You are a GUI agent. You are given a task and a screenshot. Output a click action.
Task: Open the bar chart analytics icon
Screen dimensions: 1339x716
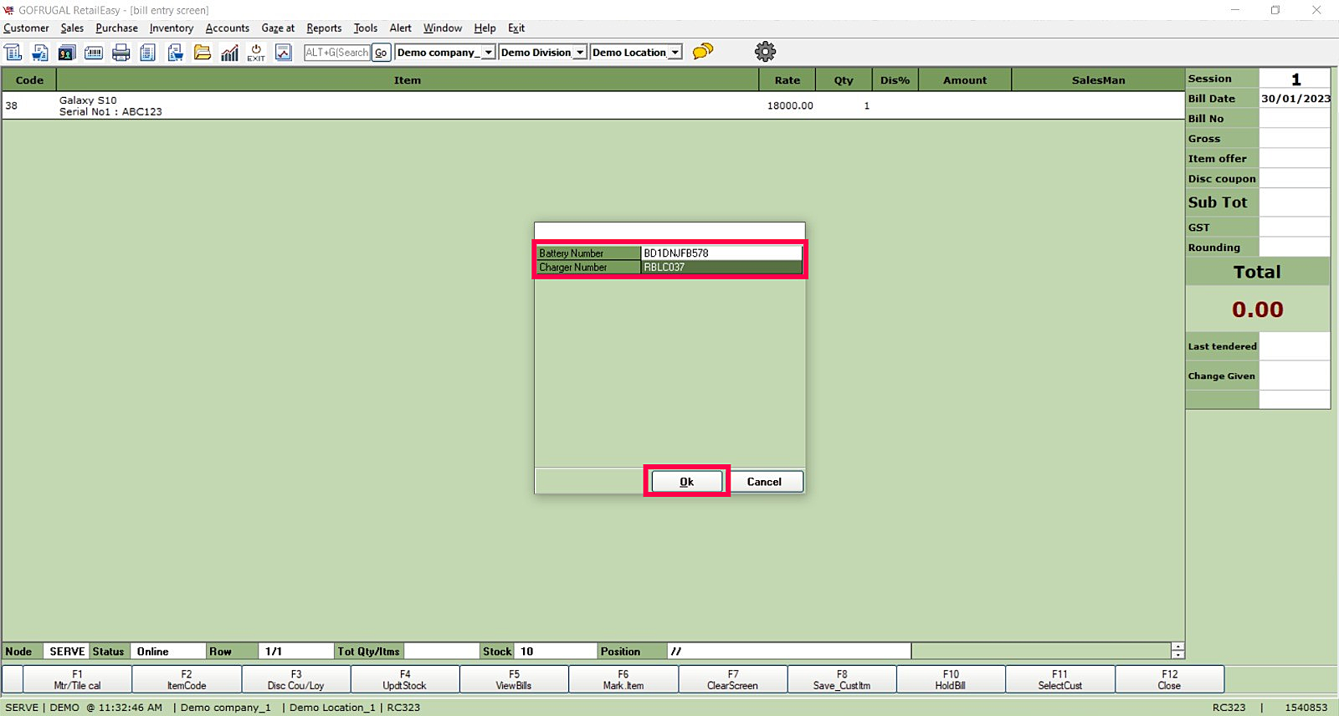click(229, 53)
